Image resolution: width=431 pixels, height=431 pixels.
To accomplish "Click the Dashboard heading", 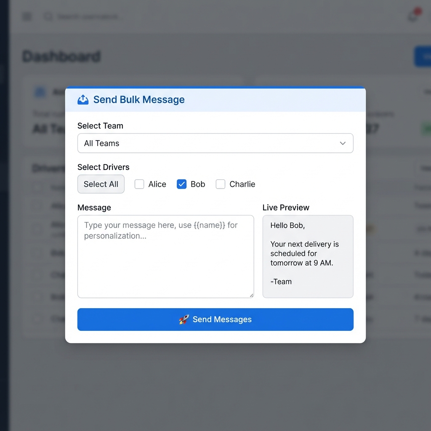I will [61, 56].
